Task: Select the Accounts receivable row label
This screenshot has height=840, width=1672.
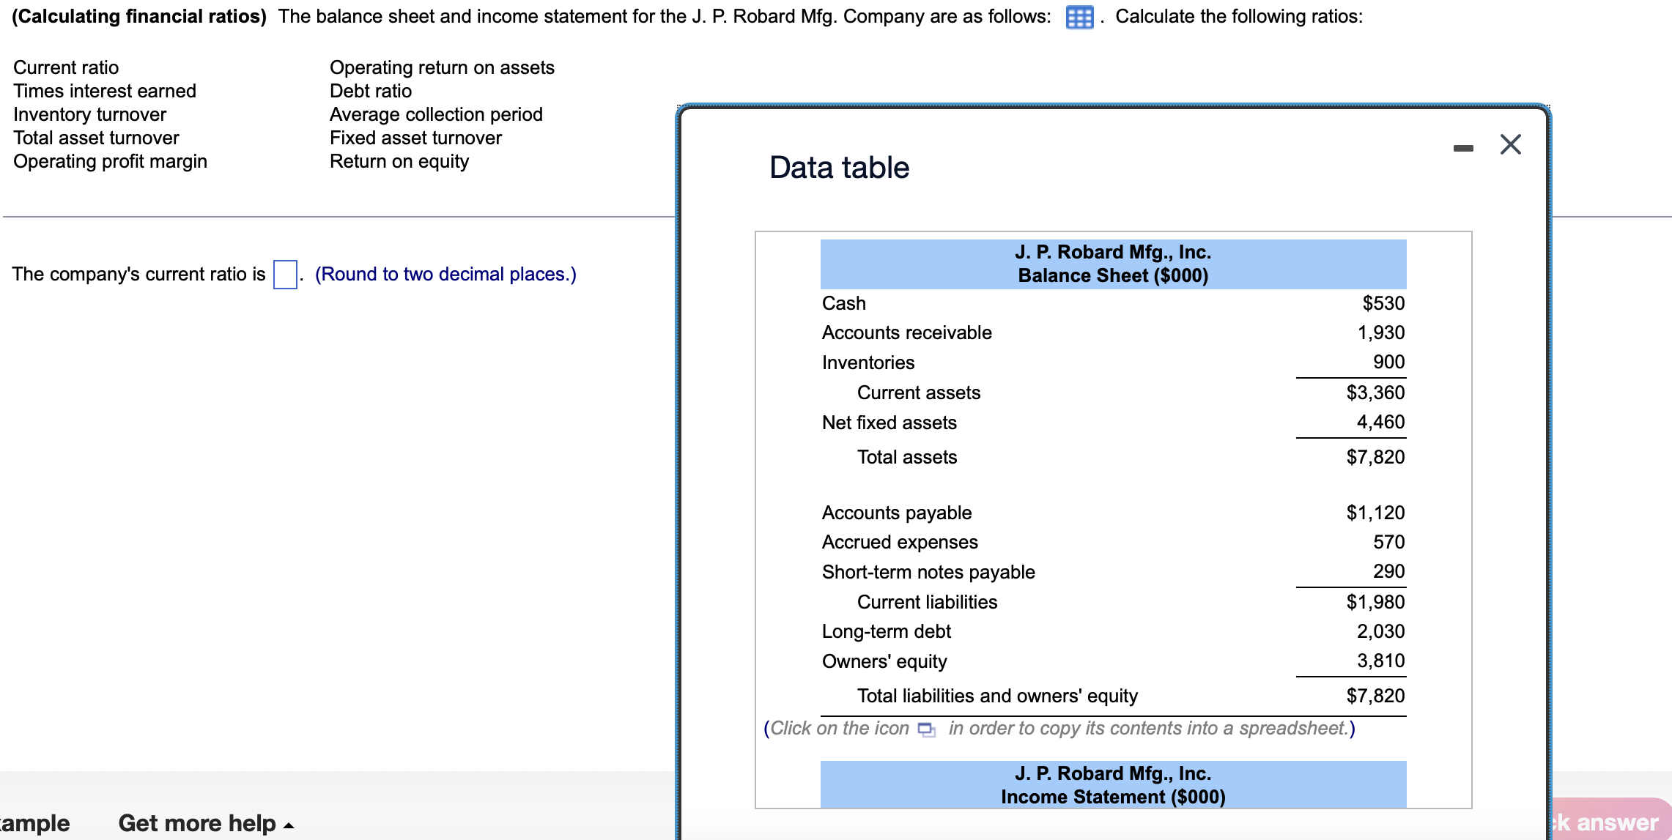Action: pos(906,332)
